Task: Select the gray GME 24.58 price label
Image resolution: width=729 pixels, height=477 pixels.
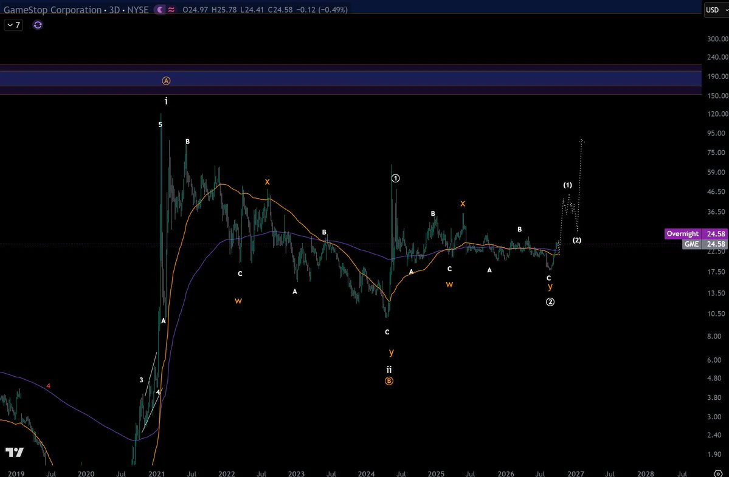Action: coord(705,244)
